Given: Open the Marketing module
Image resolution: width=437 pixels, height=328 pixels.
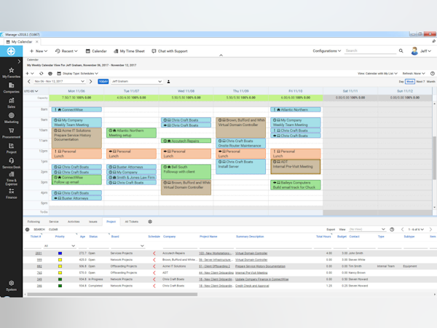Looking at the screenshot, I should tap(11, 118).
